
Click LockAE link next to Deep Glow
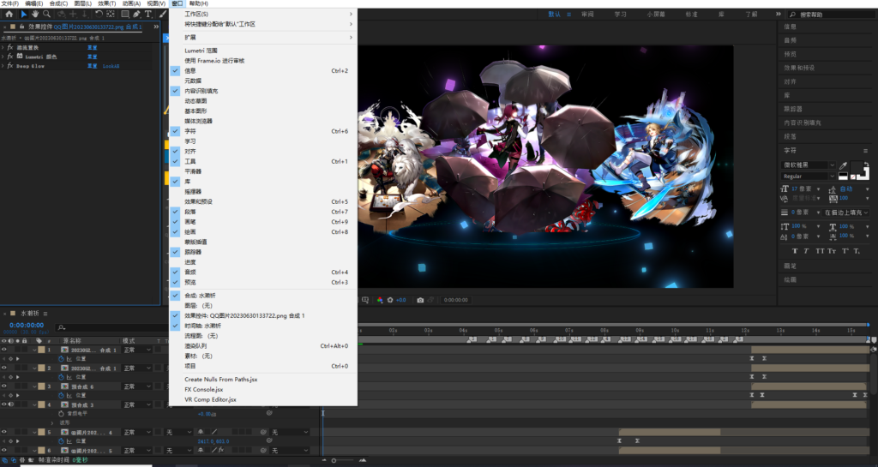[x=111, y=66]
